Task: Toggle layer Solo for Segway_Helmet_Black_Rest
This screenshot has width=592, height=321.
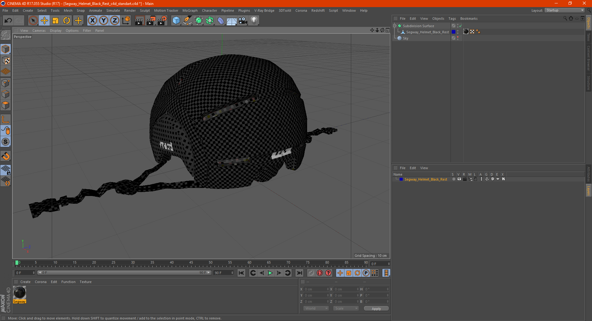Action: [x=454, y=179]
